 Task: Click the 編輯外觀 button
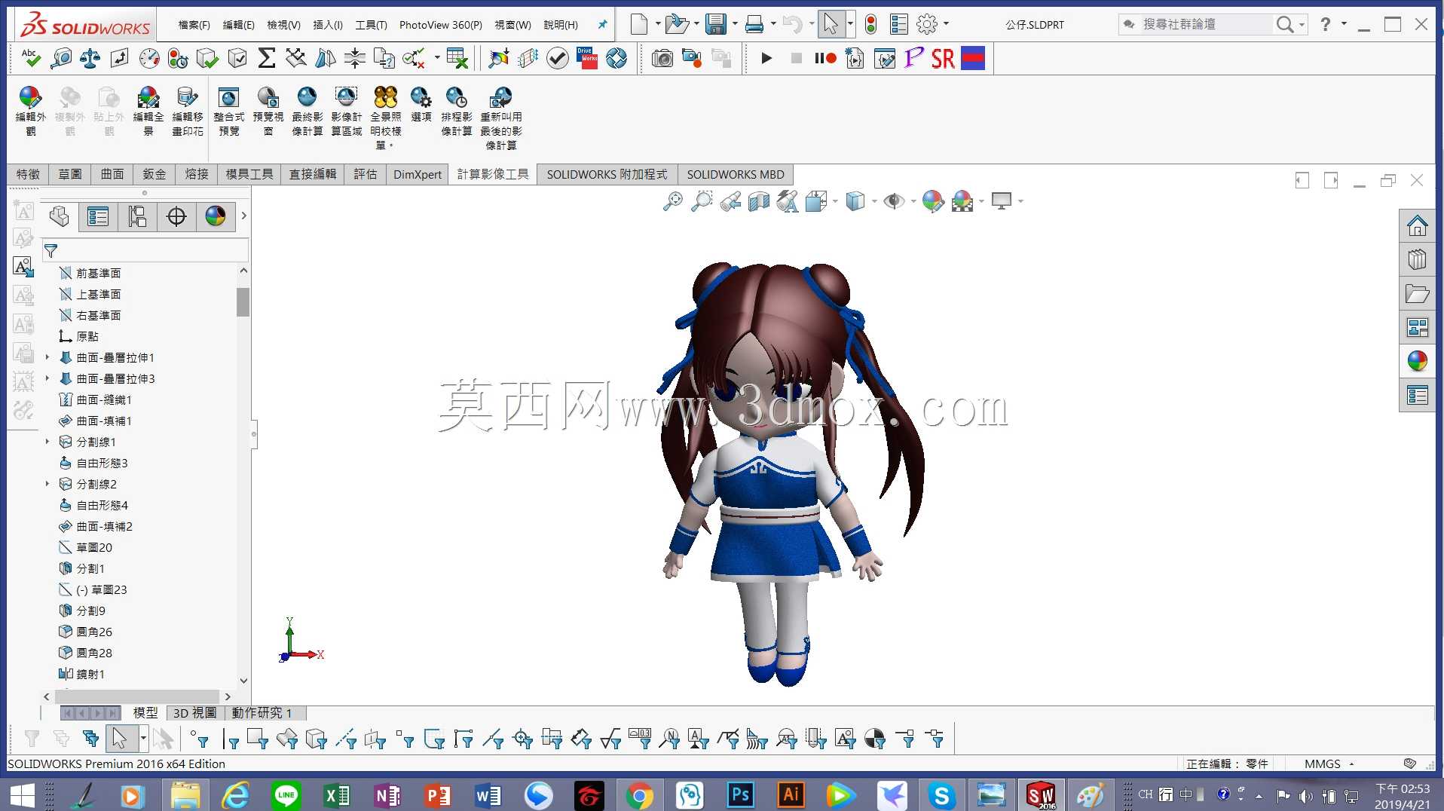pyautogui.click(x=31, y=111)
